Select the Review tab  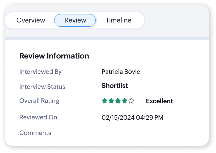tap(75, 20)
